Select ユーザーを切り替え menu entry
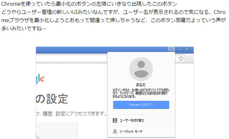229x139 pixels. pyautogui.click(x=141, y=121)
